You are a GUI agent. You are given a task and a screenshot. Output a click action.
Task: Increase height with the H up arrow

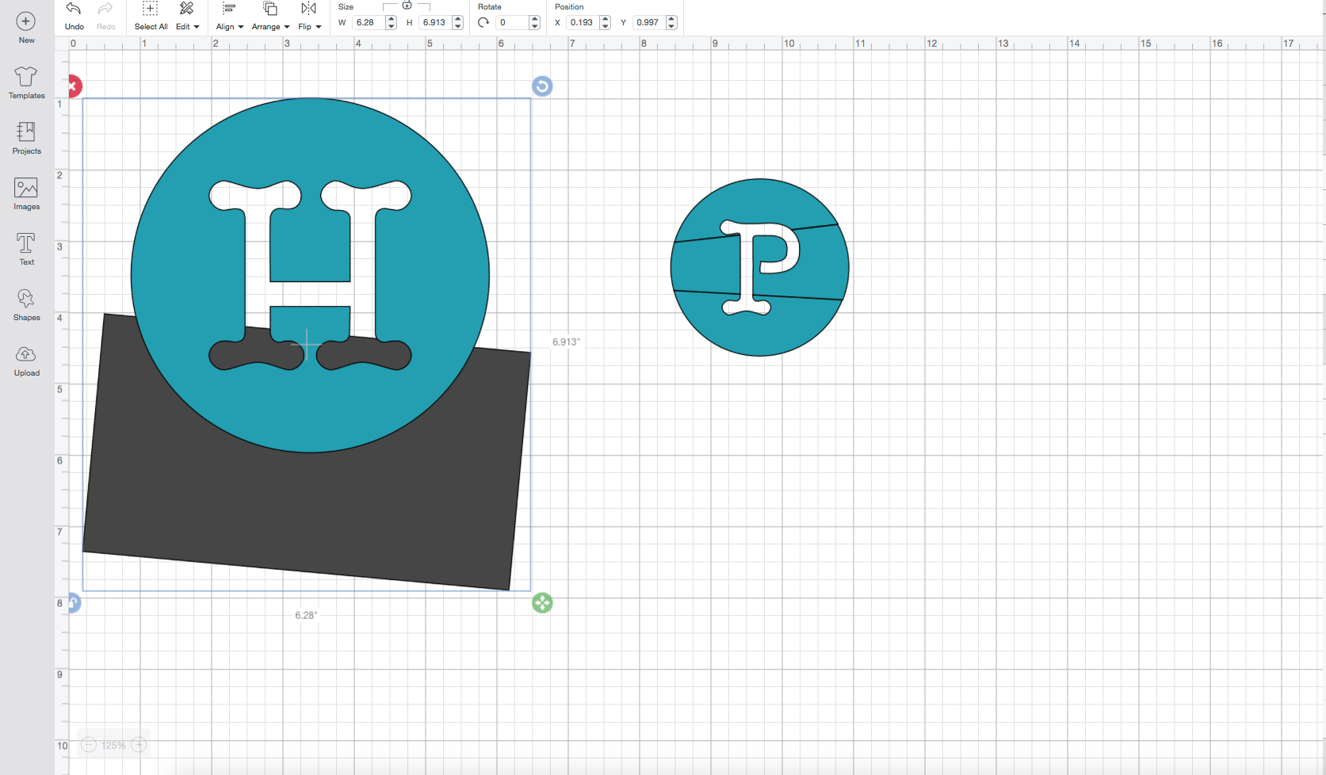click(x=457, y=19)
